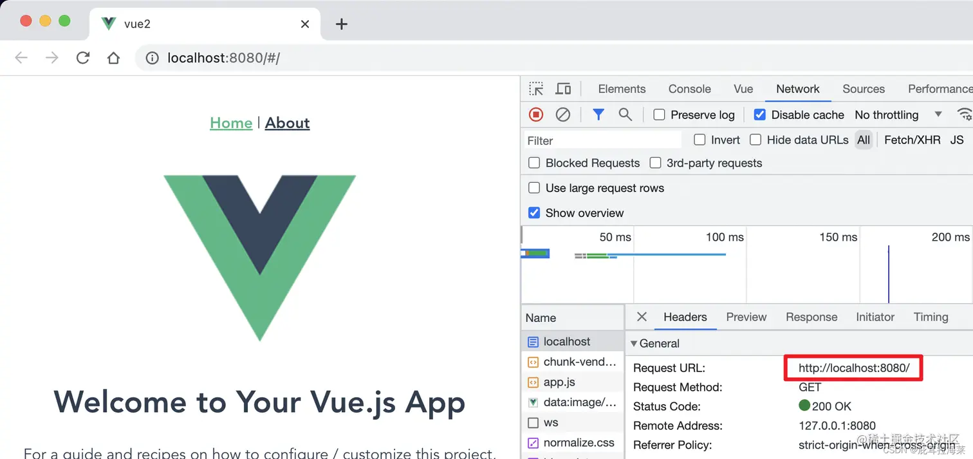The width and height of the screenshot is (973, 459).
Task: Open the No throttling dropdown
Action: tap(898, 115)
